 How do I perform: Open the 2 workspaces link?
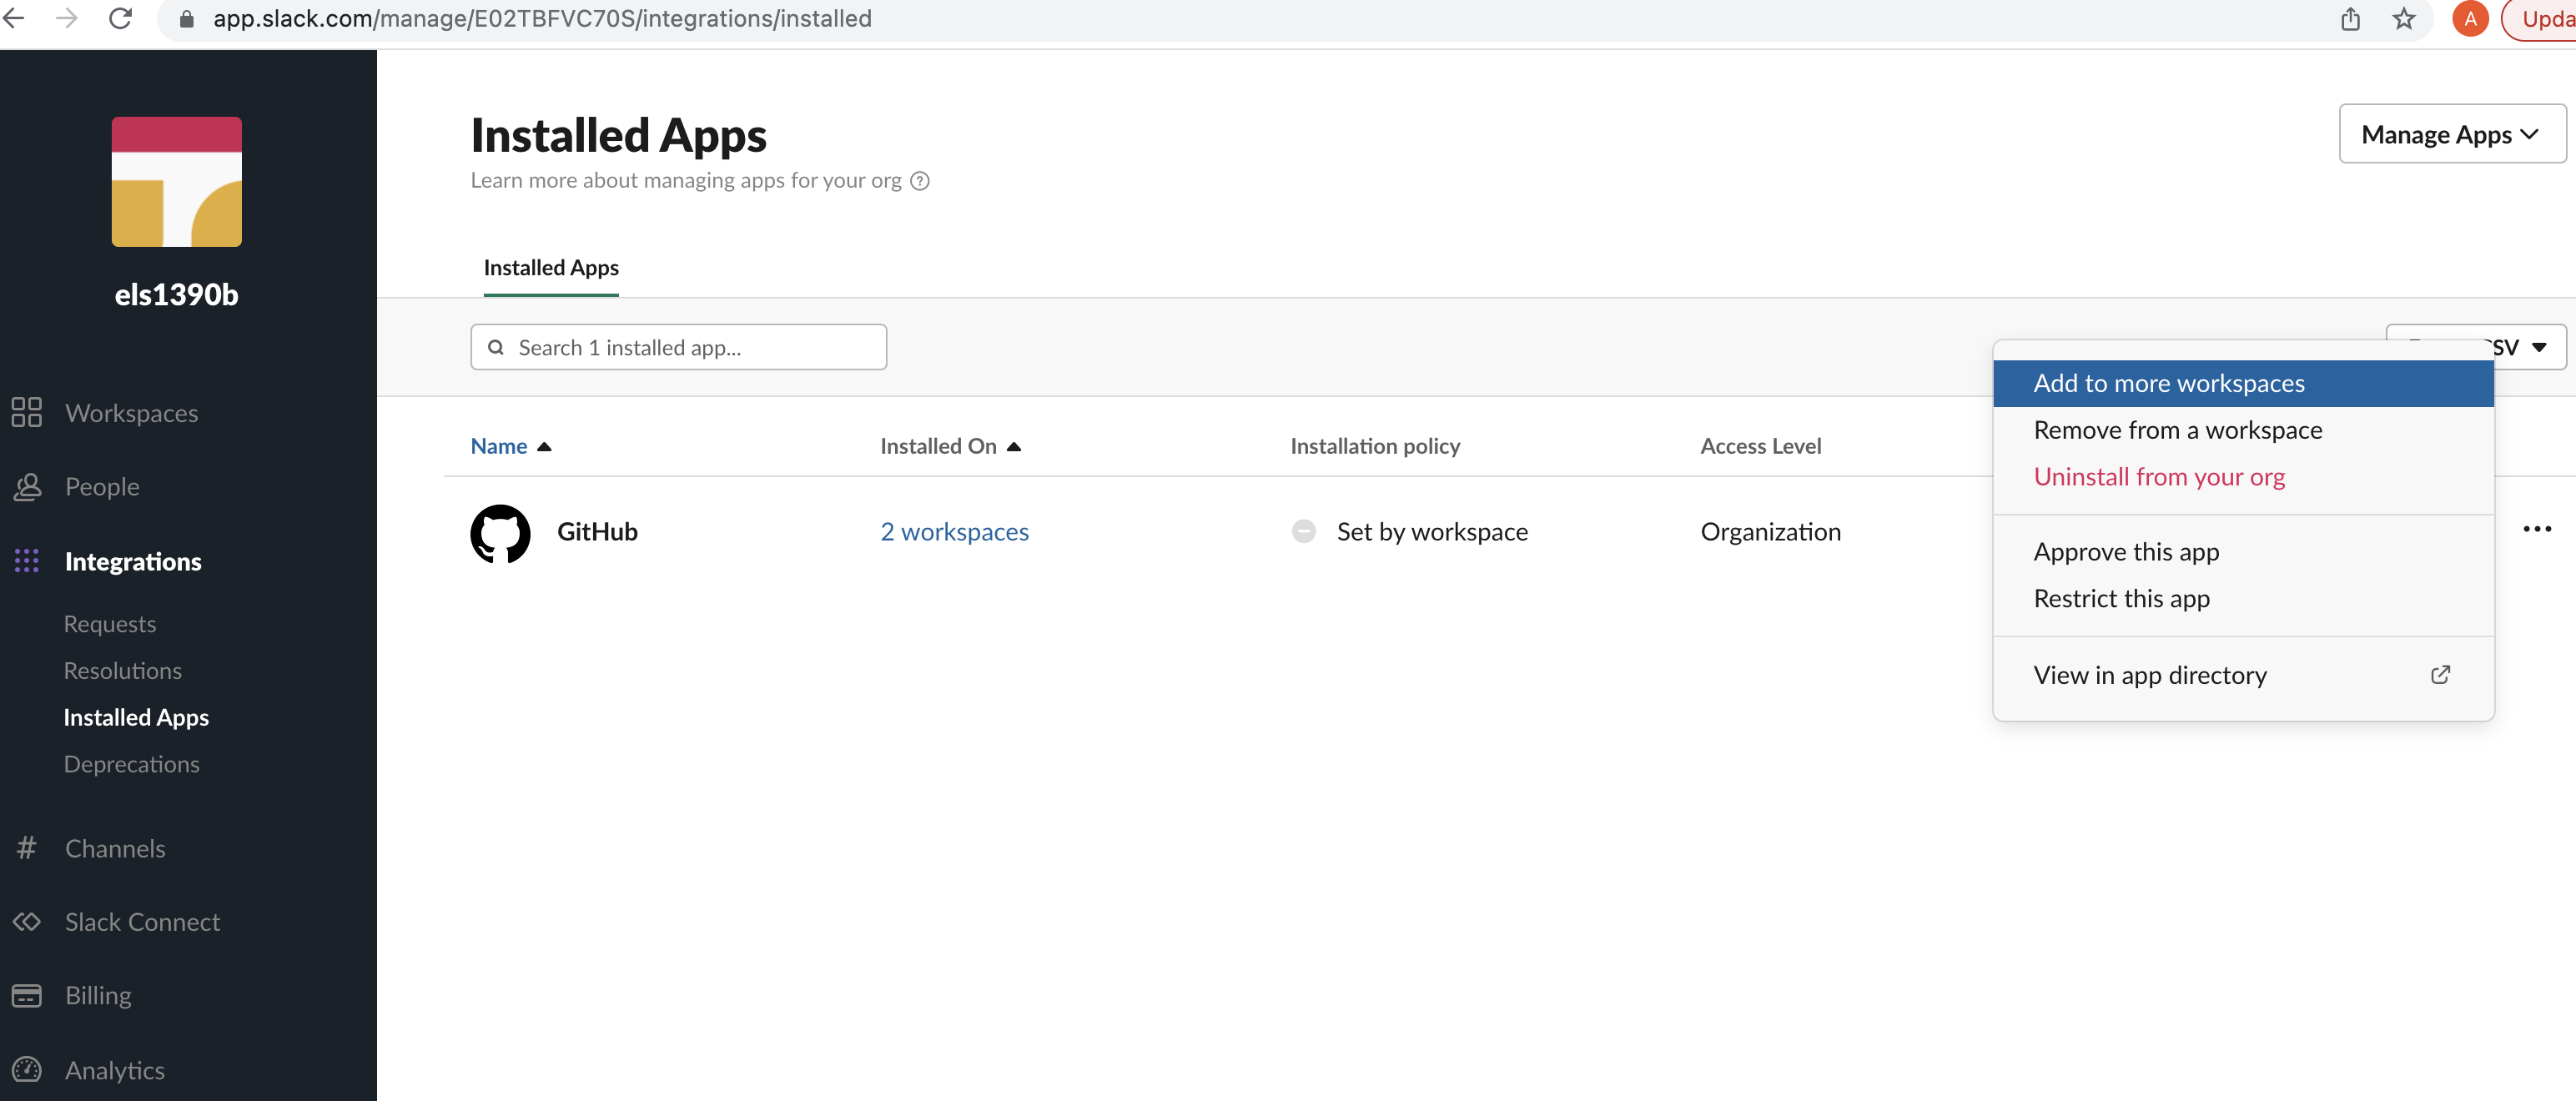coord(954,532)
